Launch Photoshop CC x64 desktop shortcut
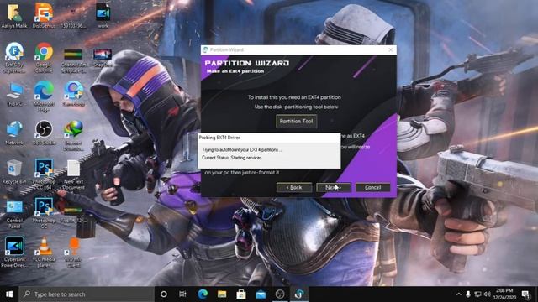The width and height of the screenshot is (538, 302). (44, 174)
